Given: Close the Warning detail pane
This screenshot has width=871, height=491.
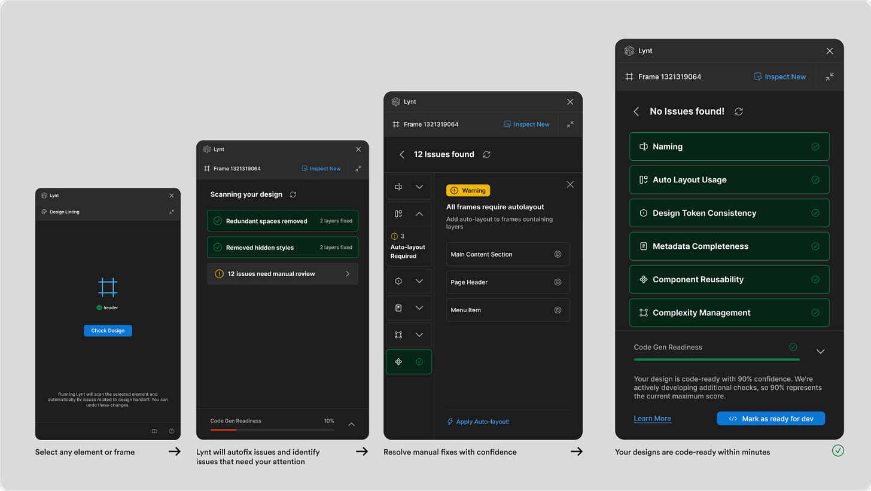Looking at the screenshot, I should click(570, 185).
